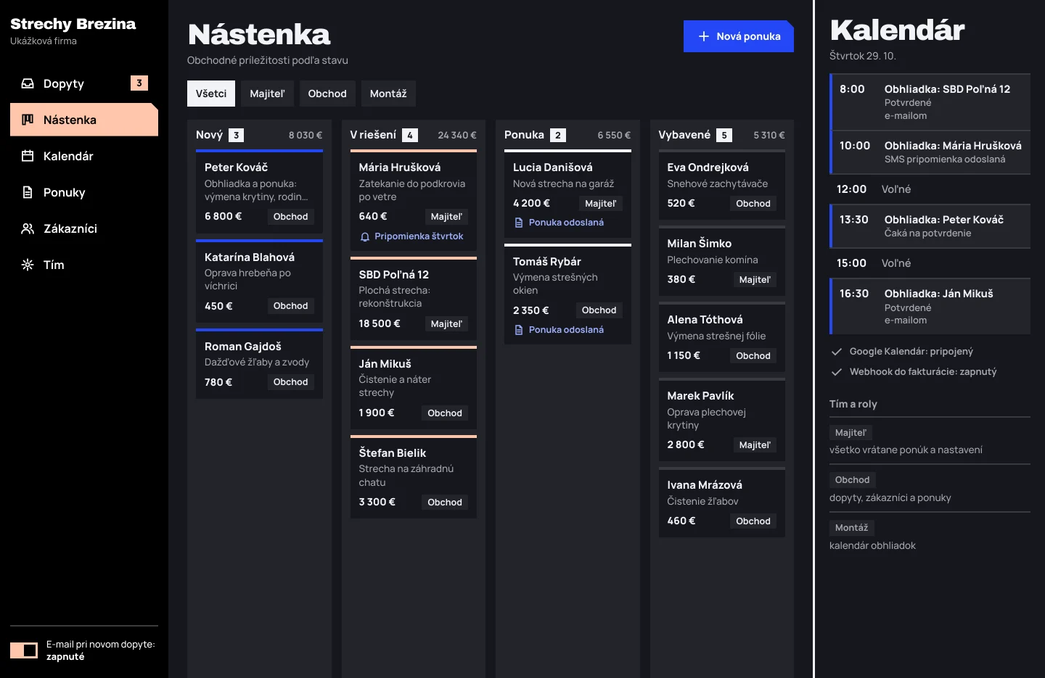
Task: Switch filter to Montáž tab
Action: click(388, 94)
